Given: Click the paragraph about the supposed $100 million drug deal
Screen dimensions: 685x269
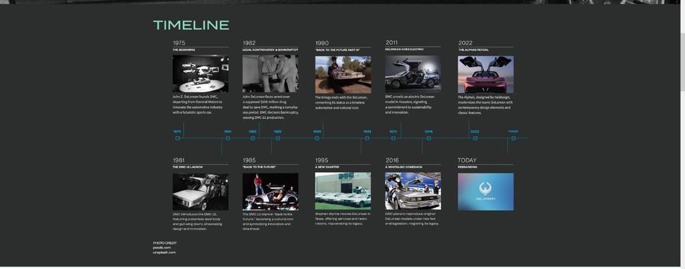Looking at the screenshot, I should click(x=271, y=107).
